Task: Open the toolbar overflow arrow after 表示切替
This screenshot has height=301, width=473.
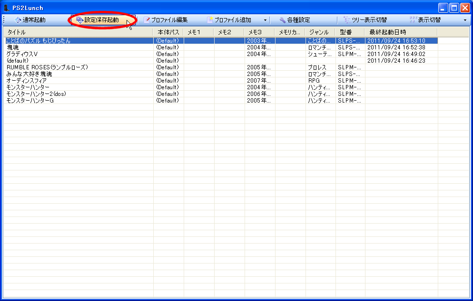Action: [465, 20]
